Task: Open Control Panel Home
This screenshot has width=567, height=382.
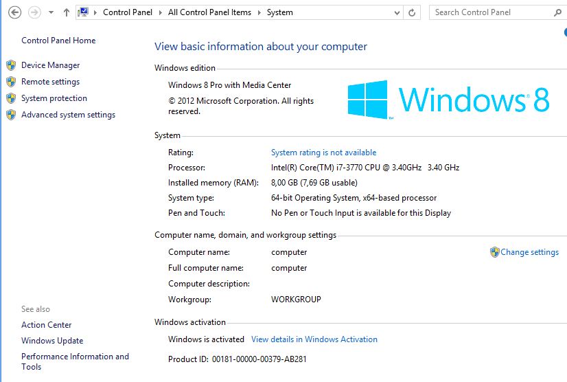Action: [x=58, y=40]
